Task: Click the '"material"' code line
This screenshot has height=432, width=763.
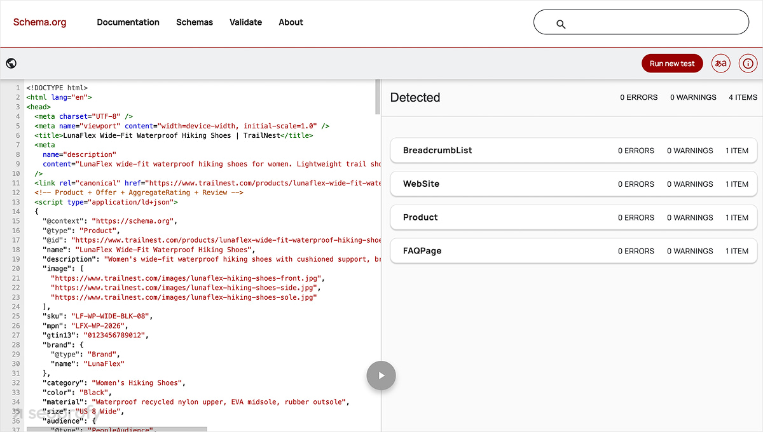Action: (196, 402)
